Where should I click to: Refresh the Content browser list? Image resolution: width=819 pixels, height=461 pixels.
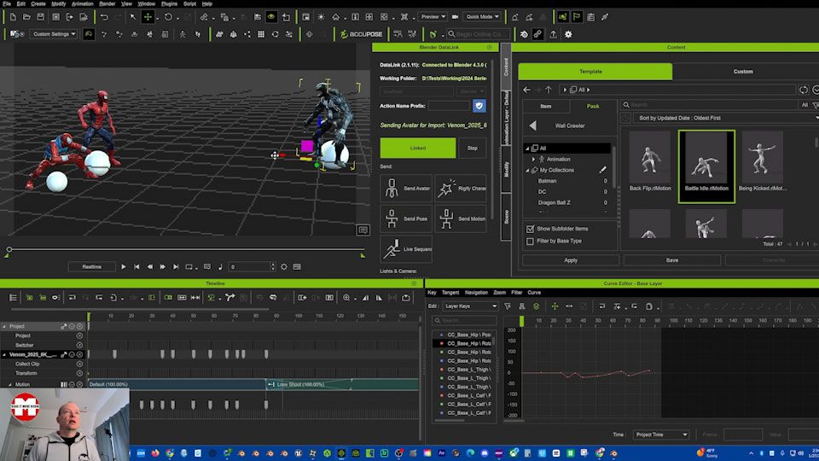pyautogui.click(x=804, y=90)
